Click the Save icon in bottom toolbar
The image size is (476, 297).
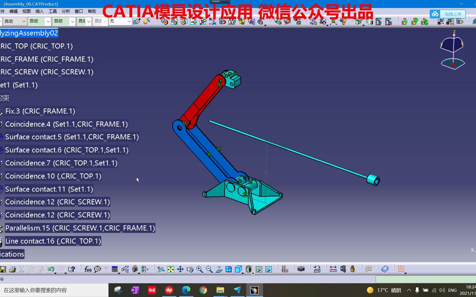[x=3, y=269]
